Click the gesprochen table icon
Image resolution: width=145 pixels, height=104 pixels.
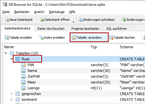click(x=18, y=94)
